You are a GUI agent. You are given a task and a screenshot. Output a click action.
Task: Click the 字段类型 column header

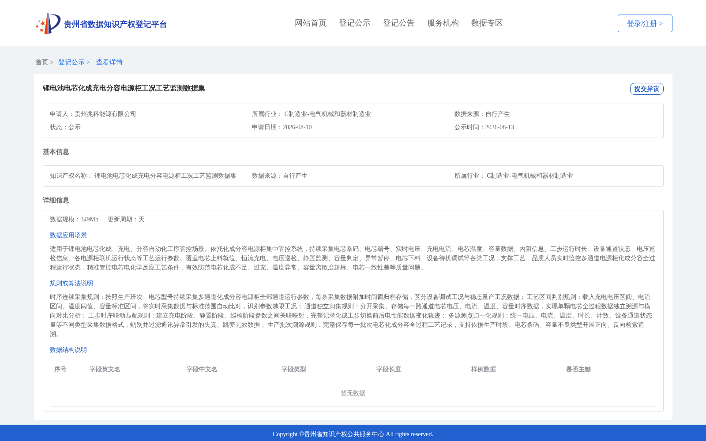pyautogui.click(x=294, y=369)
